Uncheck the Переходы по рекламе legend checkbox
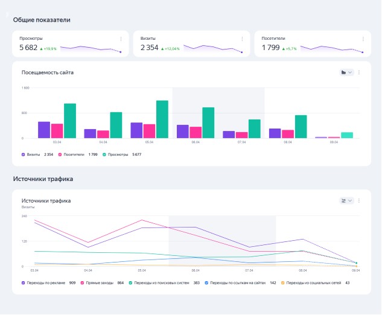The image size is (382, 315). 23,282
